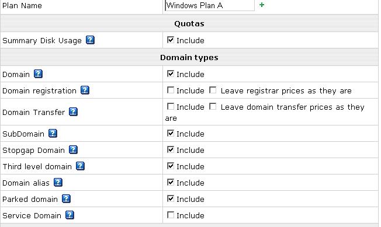This screenshot has width=381, height=227.
Task: Click green plus icon next to Plan Name
Action: click(x=262, y=5)
